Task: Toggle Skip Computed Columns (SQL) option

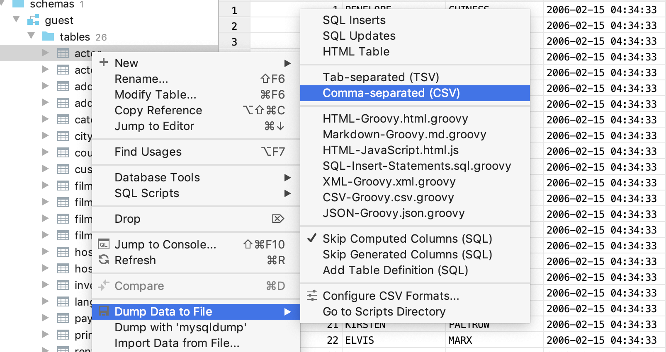Action: point(407,239)
